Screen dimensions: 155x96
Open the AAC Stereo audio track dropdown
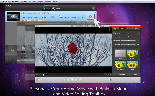26,21
